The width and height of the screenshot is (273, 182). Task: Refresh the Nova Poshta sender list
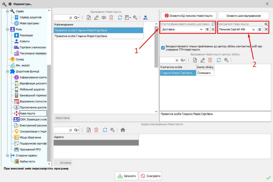120,18
